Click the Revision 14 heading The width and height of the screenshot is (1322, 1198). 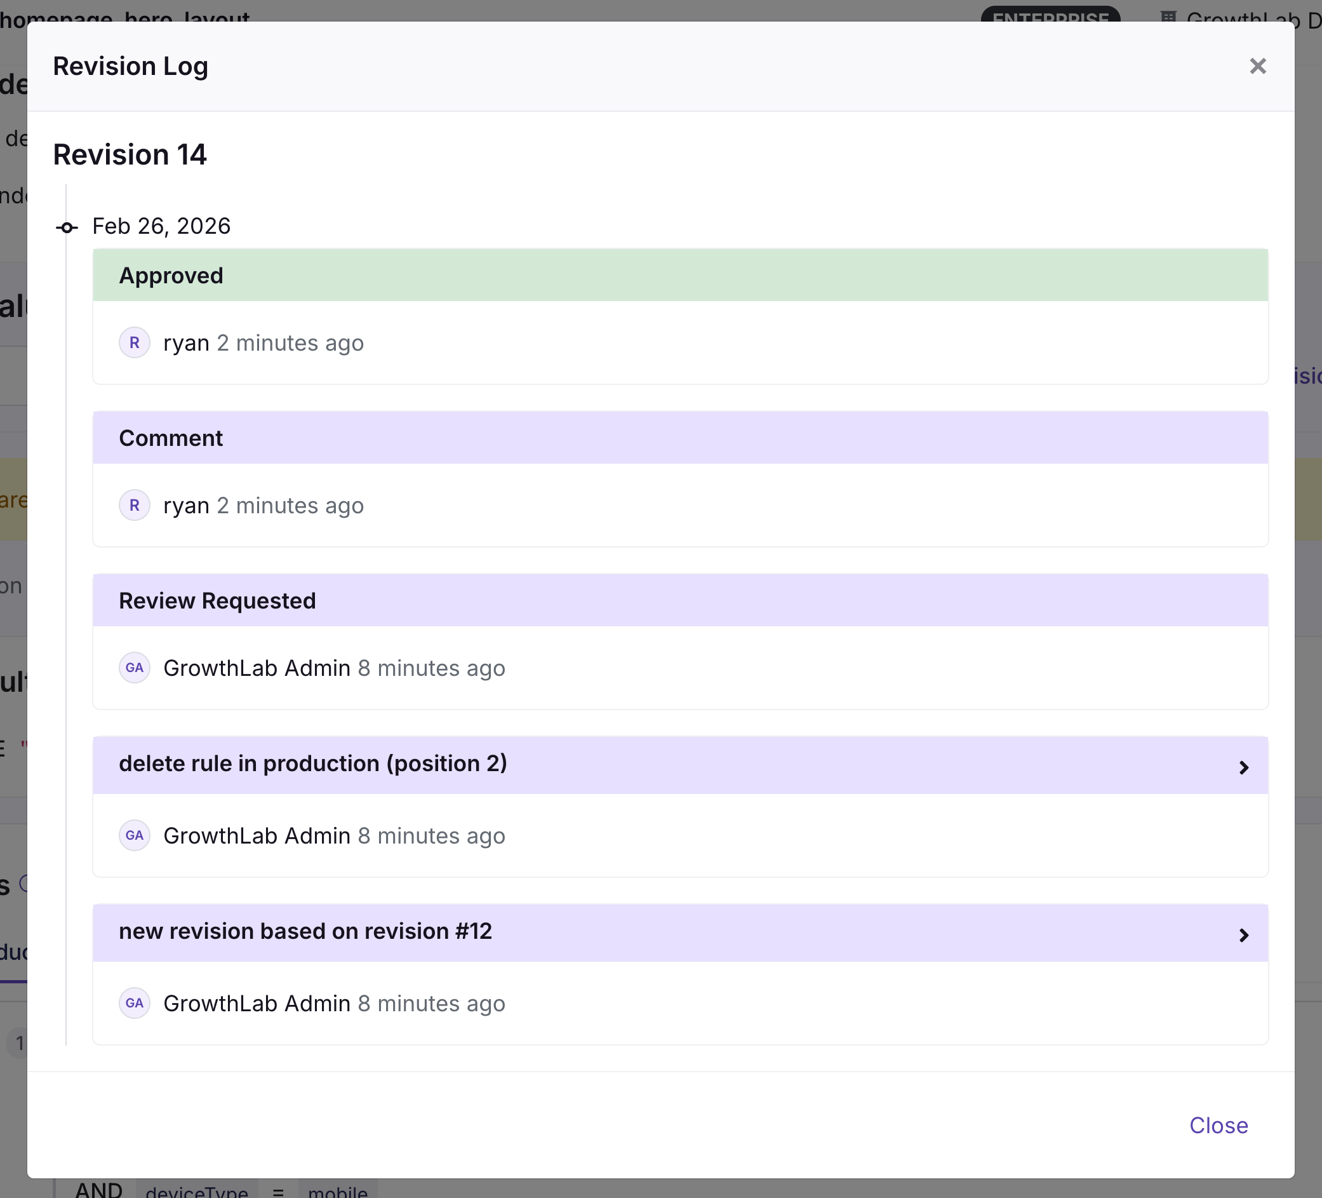pyautogui.click(x=130, y=155)
